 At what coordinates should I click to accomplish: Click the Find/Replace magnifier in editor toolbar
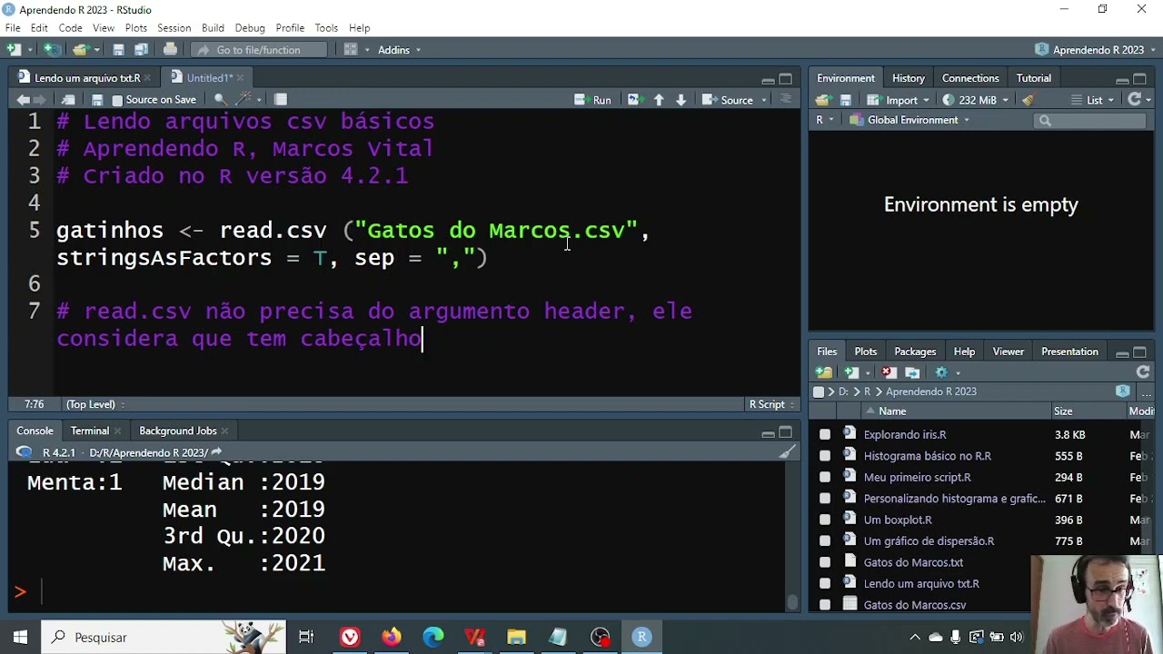(220, 100)
